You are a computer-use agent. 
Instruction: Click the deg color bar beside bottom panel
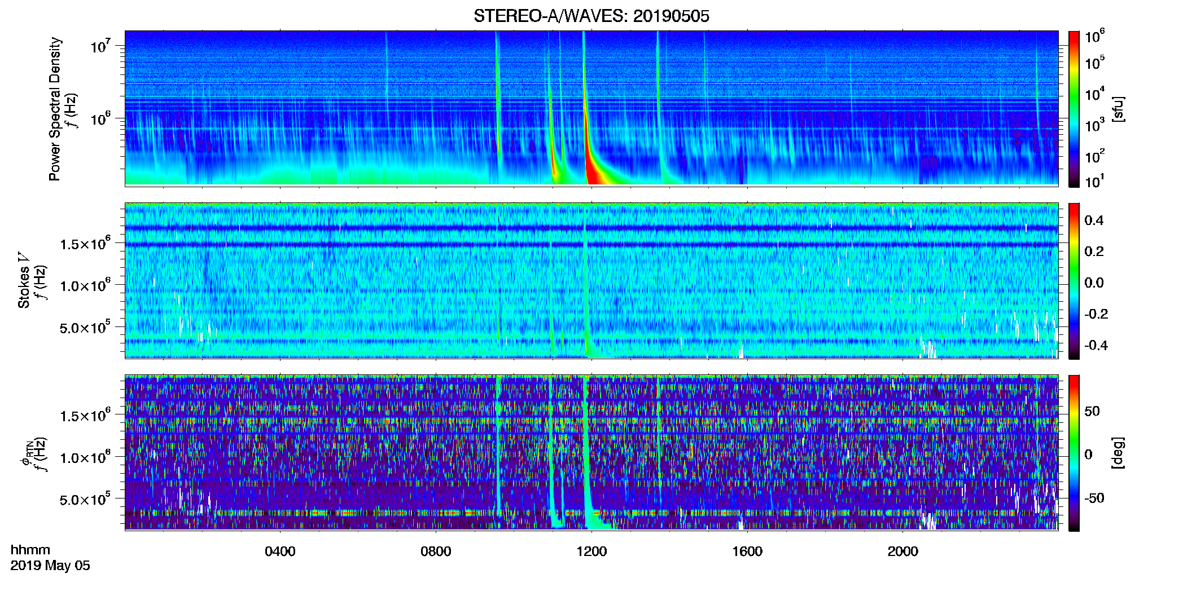point(1074,453)
